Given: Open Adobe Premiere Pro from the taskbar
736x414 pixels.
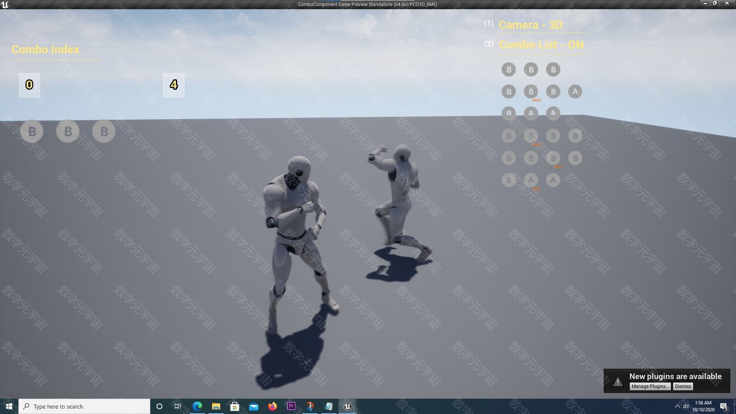Looking at the screenshot, I should click(291, 406).
